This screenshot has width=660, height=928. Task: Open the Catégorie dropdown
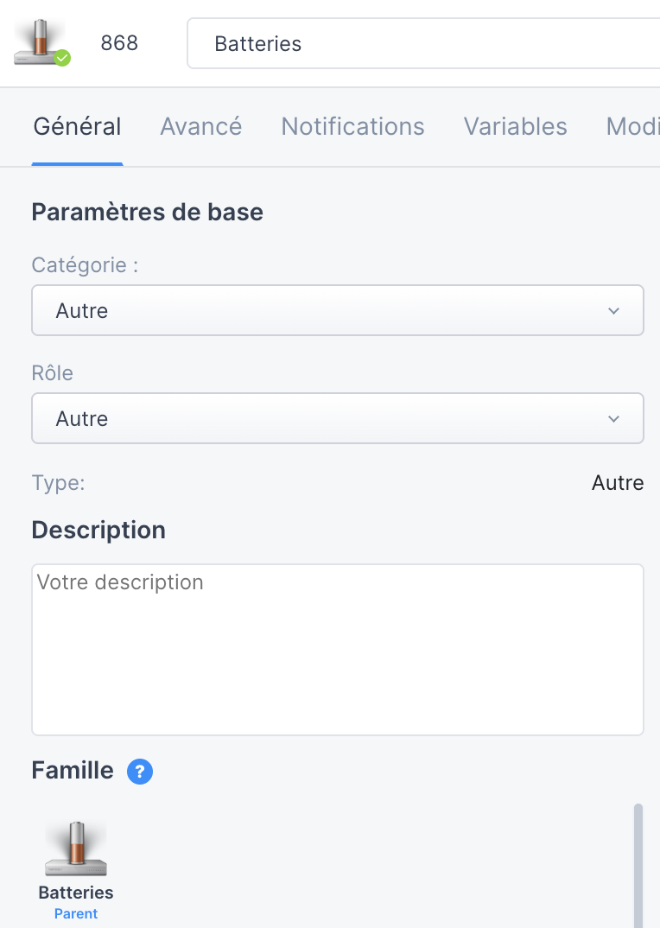pyautogui.click(x=338, y=311)
